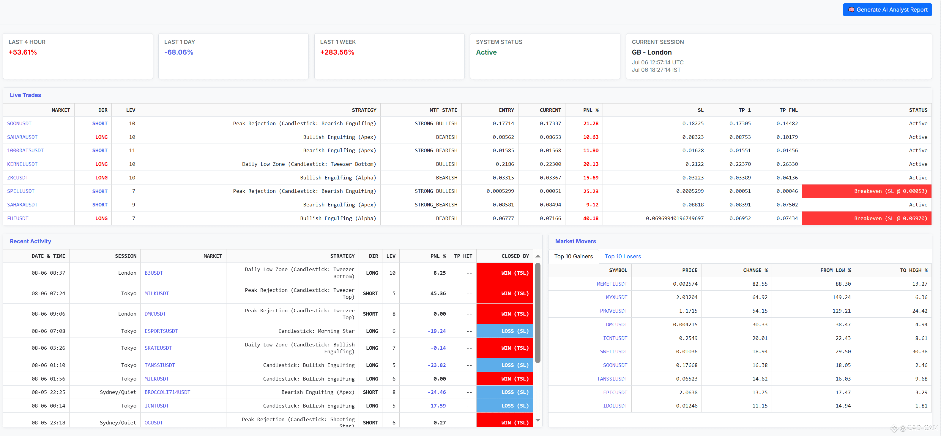
Task: Open the SOONUSDT live trade link
Action: pos(19,123)
